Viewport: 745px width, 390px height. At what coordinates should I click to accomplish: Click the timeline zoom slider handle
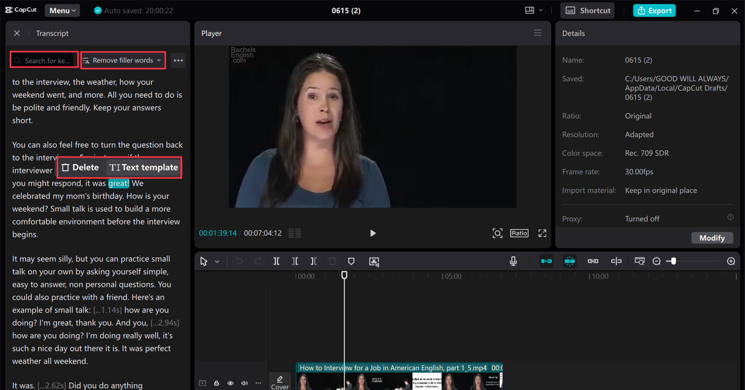673,261
